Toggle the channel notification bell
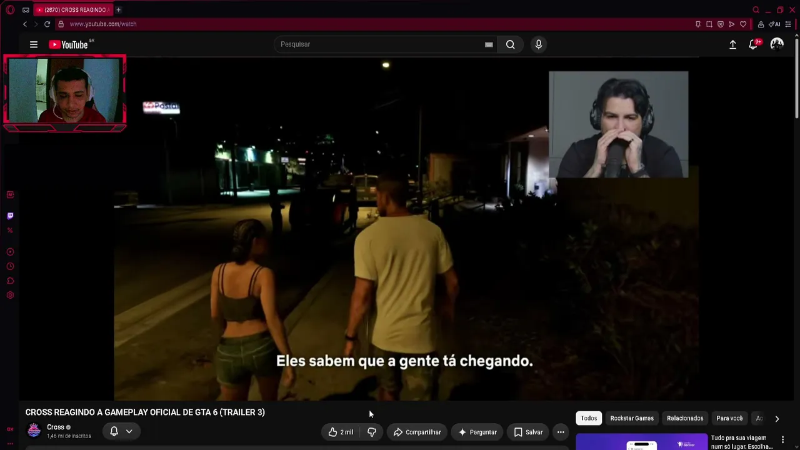The image size is (800, 450). click(114, 431)
